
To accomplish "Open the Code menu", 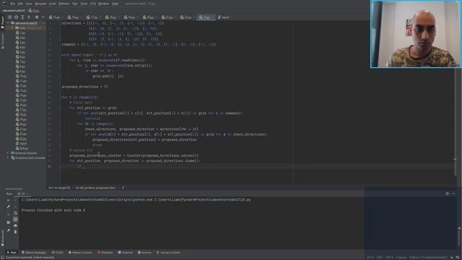I will pos(52,4).
